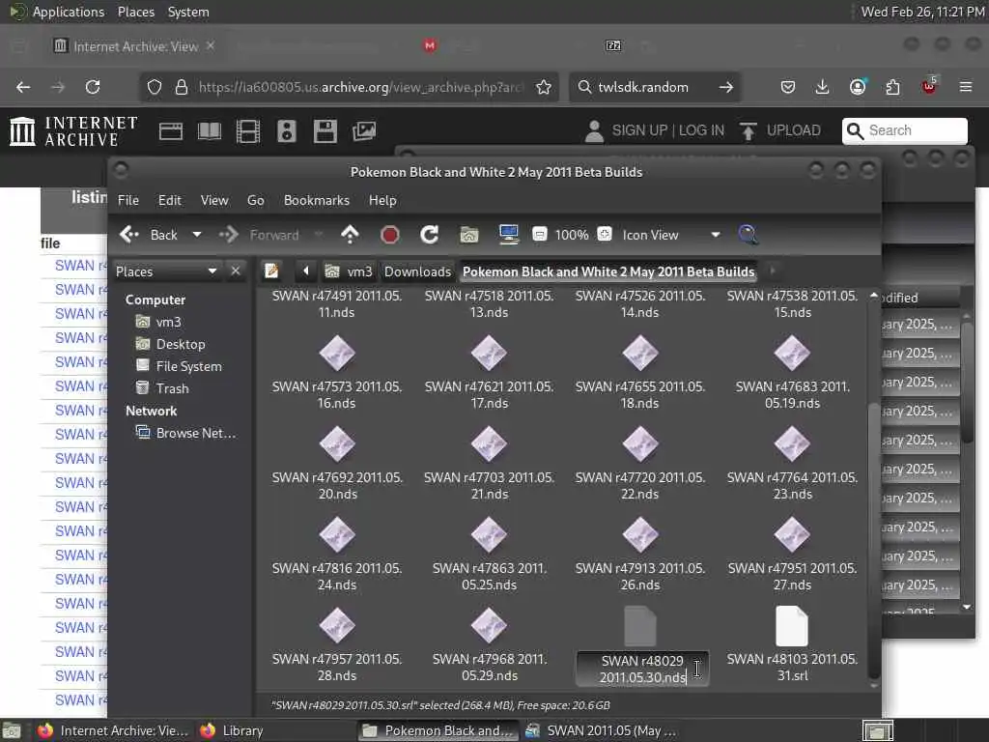Select SWAN r47720 2011.05.22.nds file icon
The image size is (989, 742).
(x=640, y=444)
